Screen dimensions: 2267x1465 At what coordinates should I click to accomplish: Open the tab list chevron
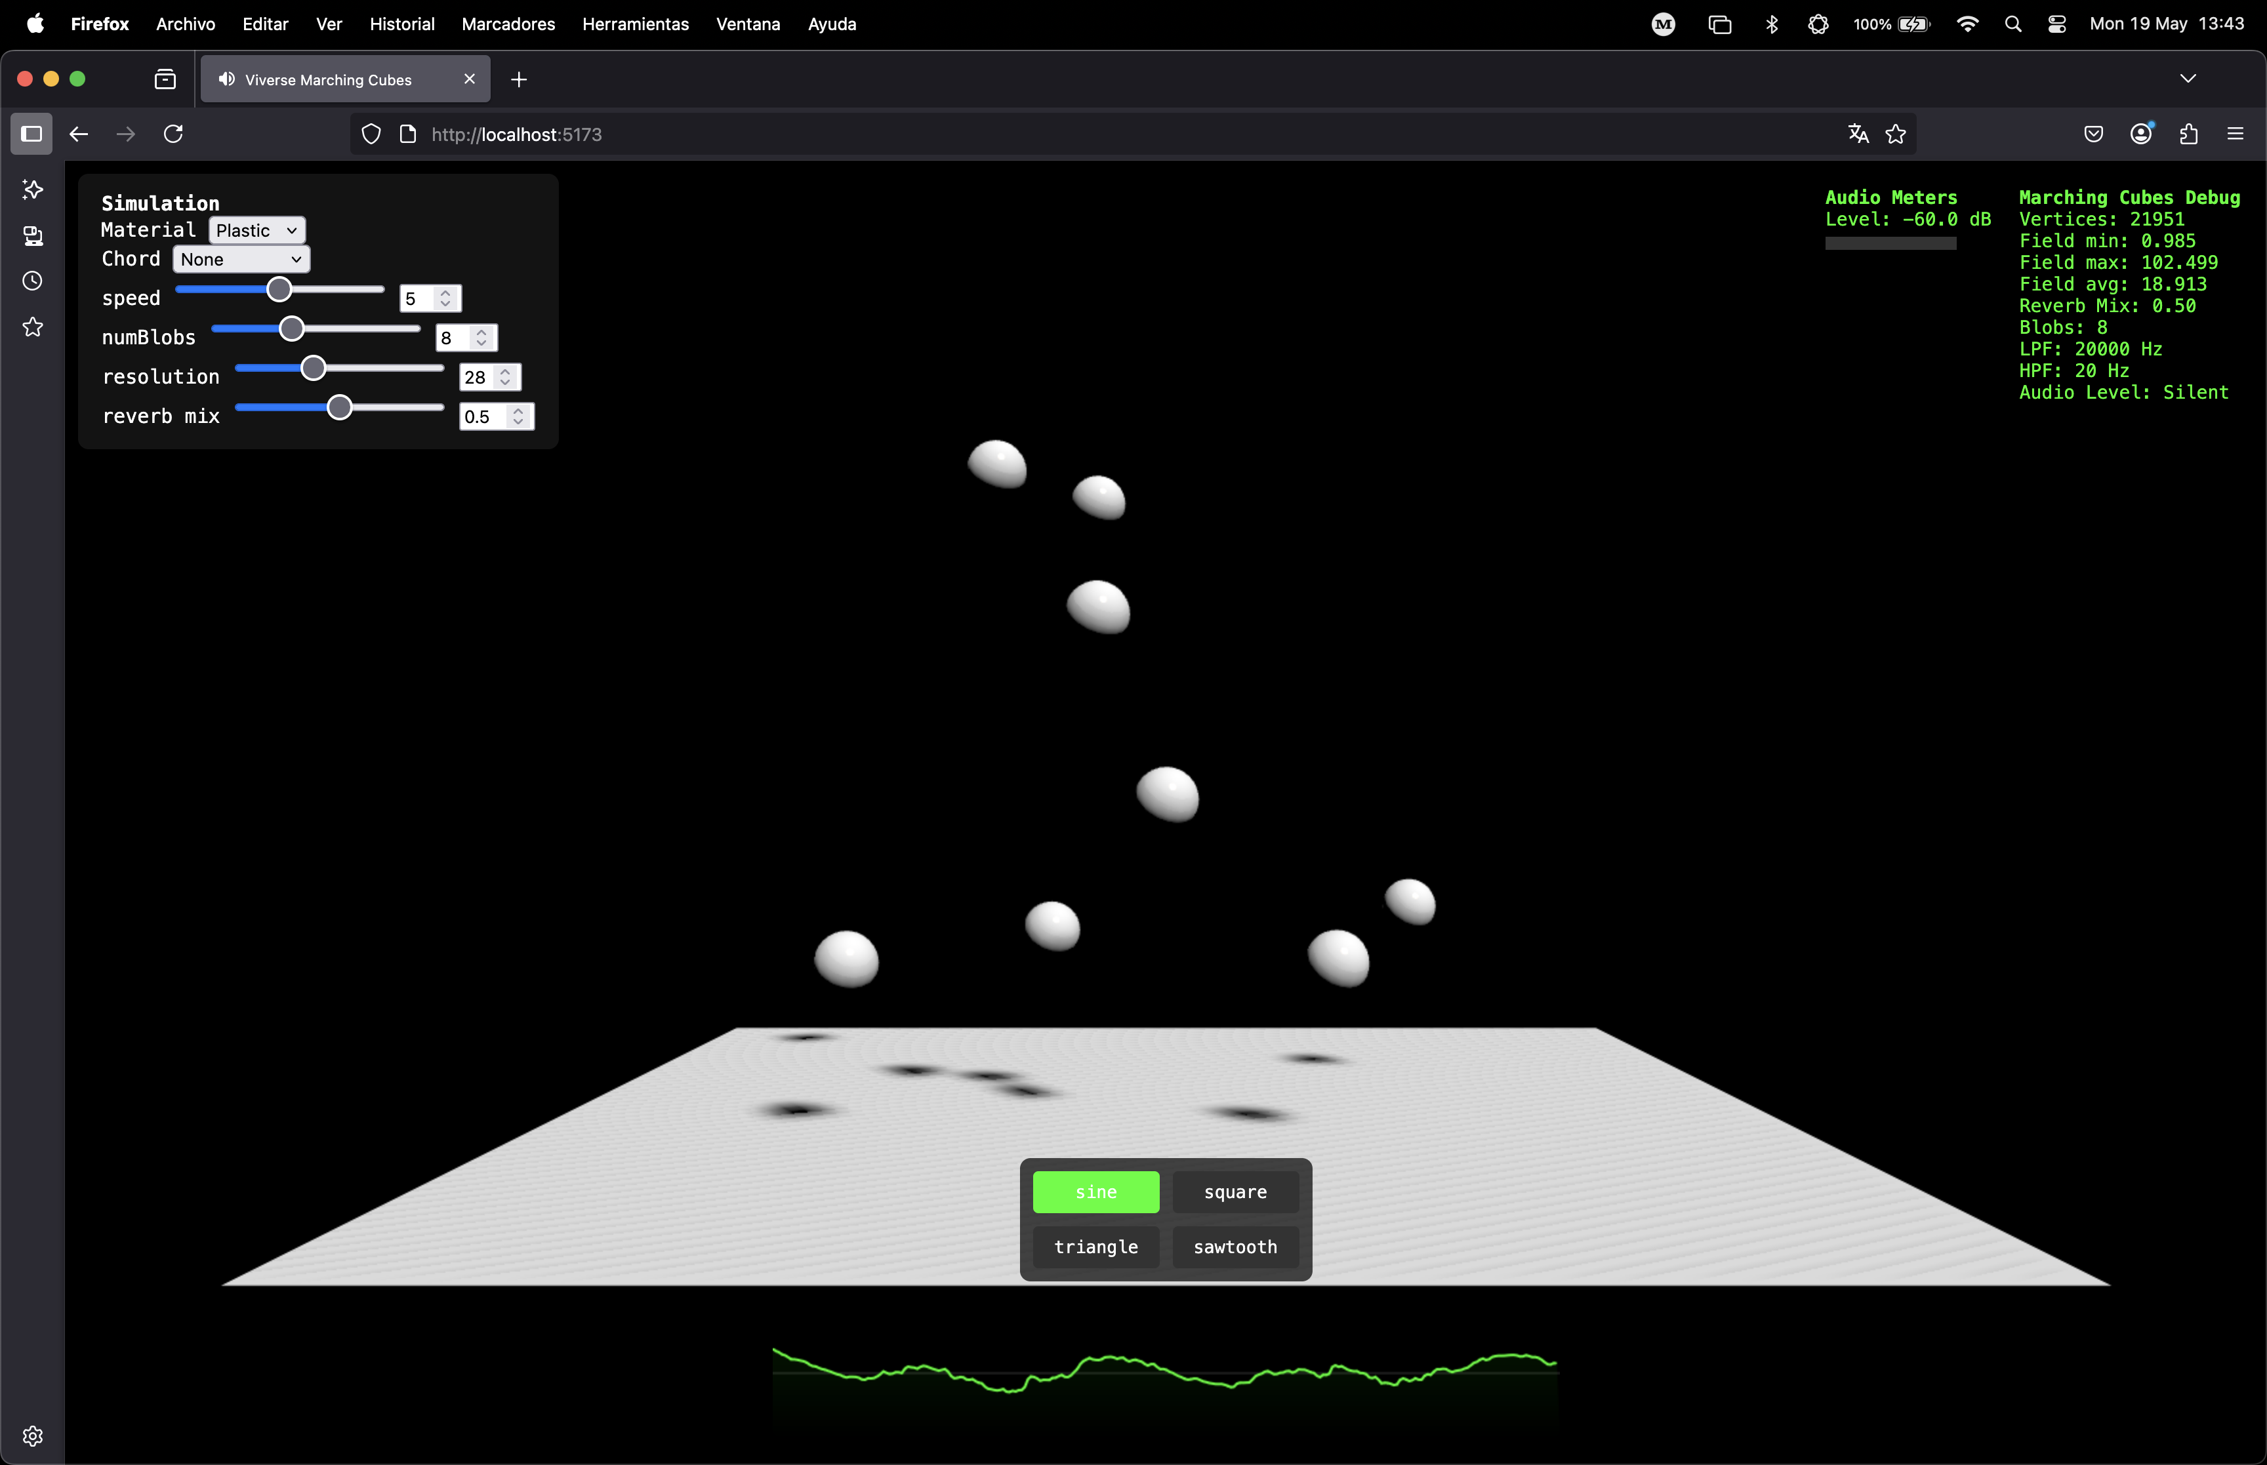point(2189,78)
